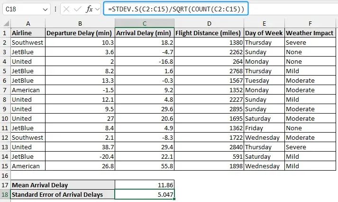Select column B header
Viewport: 338px width, 202px height.
coord(80,23)
